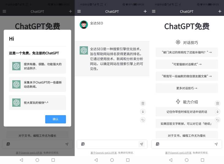224x164 pixels.
Task: Click message input field in right screen
Action: click(186, 144)
